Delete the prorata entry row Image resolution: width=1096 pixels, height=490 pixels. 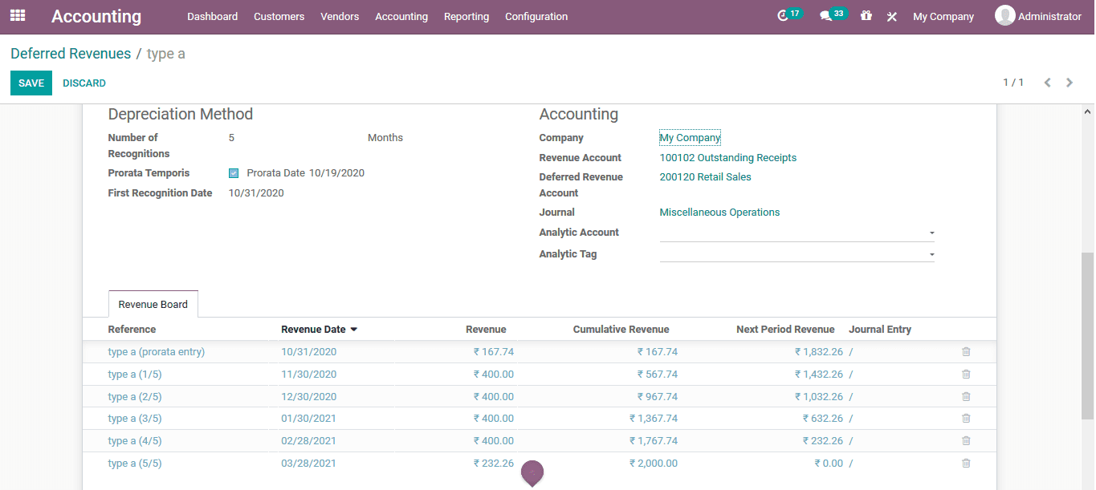[965, 351]
